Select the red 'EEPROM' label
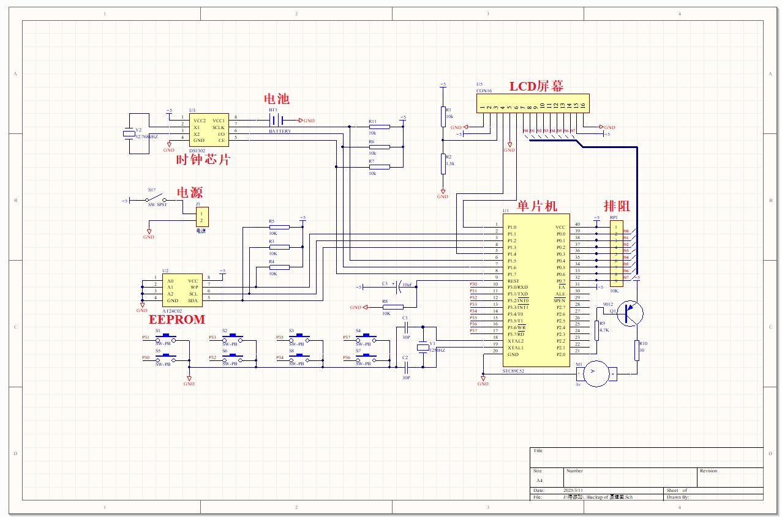The width and height of the screenshot is (782, 517). (x=177, y=319)
